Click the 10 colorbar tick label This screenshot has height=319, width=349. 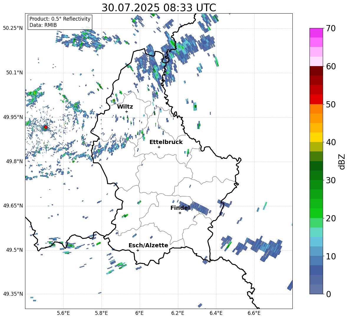(330, 256)
